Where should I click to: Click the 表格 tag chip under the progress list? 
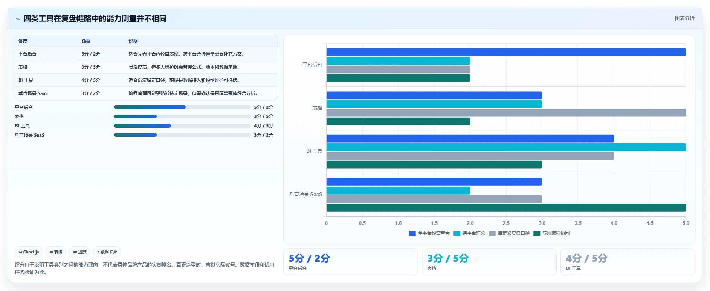coord(56,252)
